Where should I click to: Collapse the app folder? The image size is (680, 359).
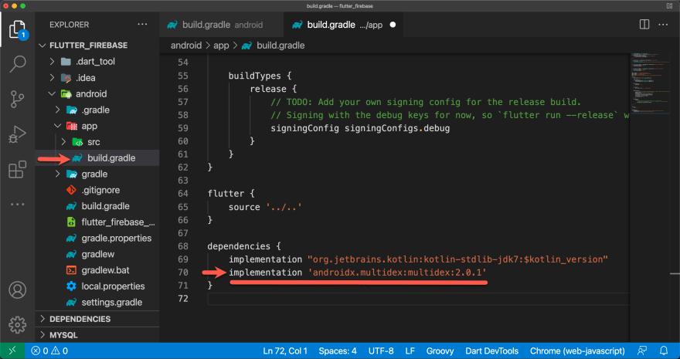coord(58,126)
